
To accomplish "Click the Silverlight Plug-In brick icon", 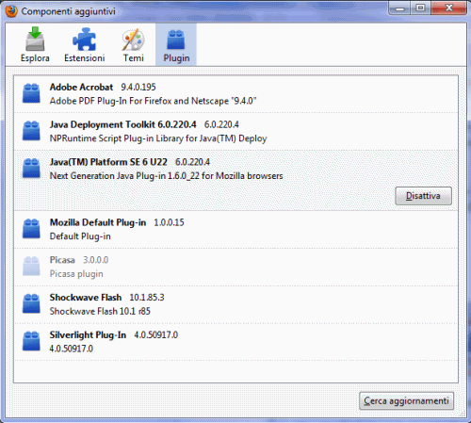I will pyautogui.click(x=31, y=341).
